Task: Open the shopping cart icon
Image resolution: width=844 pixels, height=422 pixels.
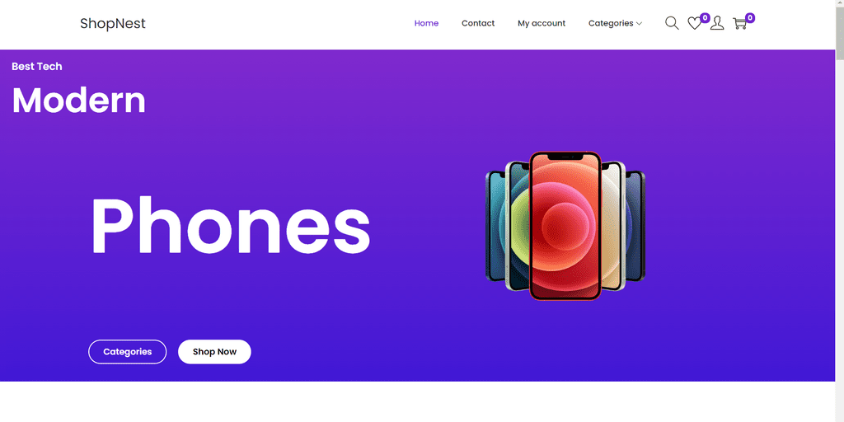Action: click(739, 24)
